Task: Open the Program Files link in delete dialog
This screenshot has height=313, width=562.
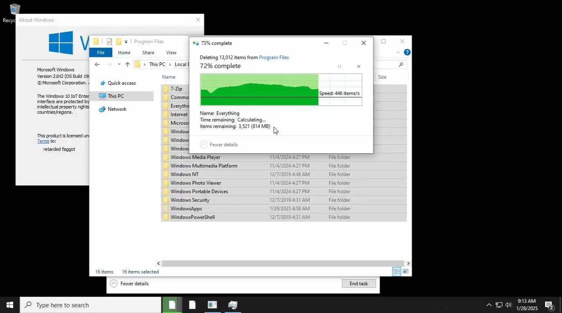Action: (274, 57)
